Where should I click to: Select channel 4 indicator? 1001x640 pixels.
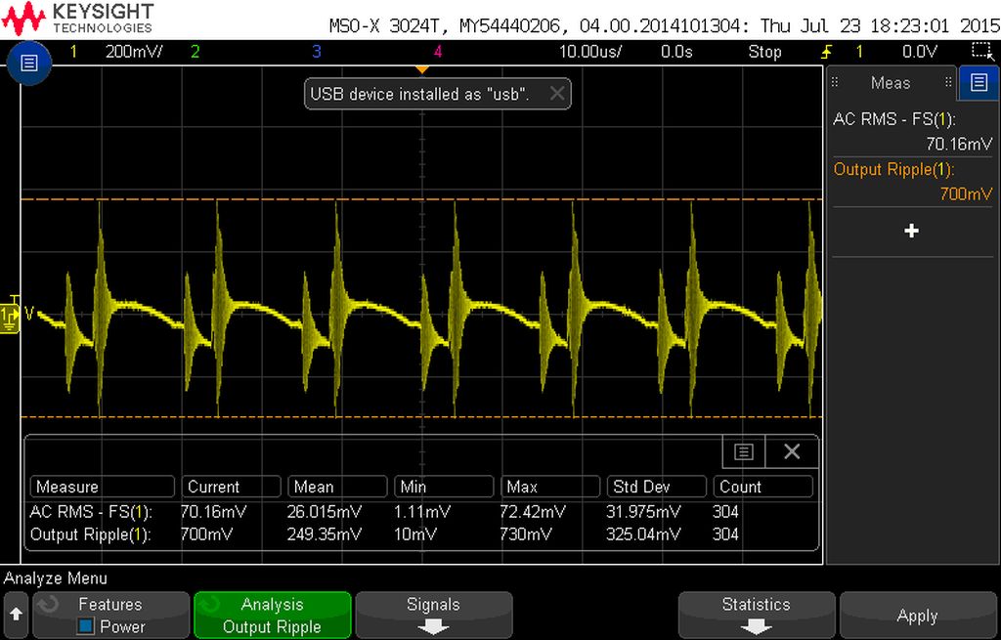[x=437, y=52]
